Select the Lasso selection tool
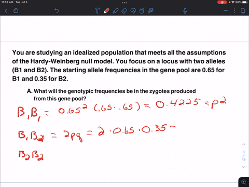 point(133,11)
